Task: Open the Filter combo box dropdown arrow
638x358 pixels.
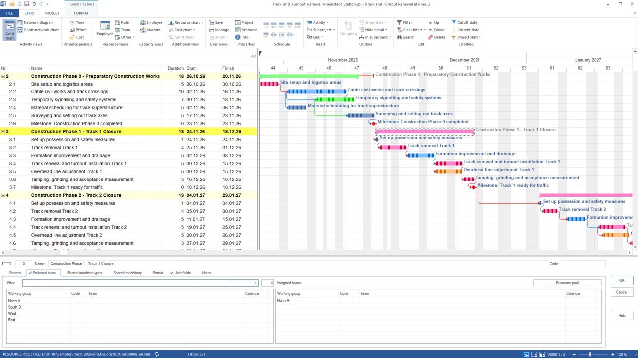Action: pyautogui.click(x=256, y=283)
